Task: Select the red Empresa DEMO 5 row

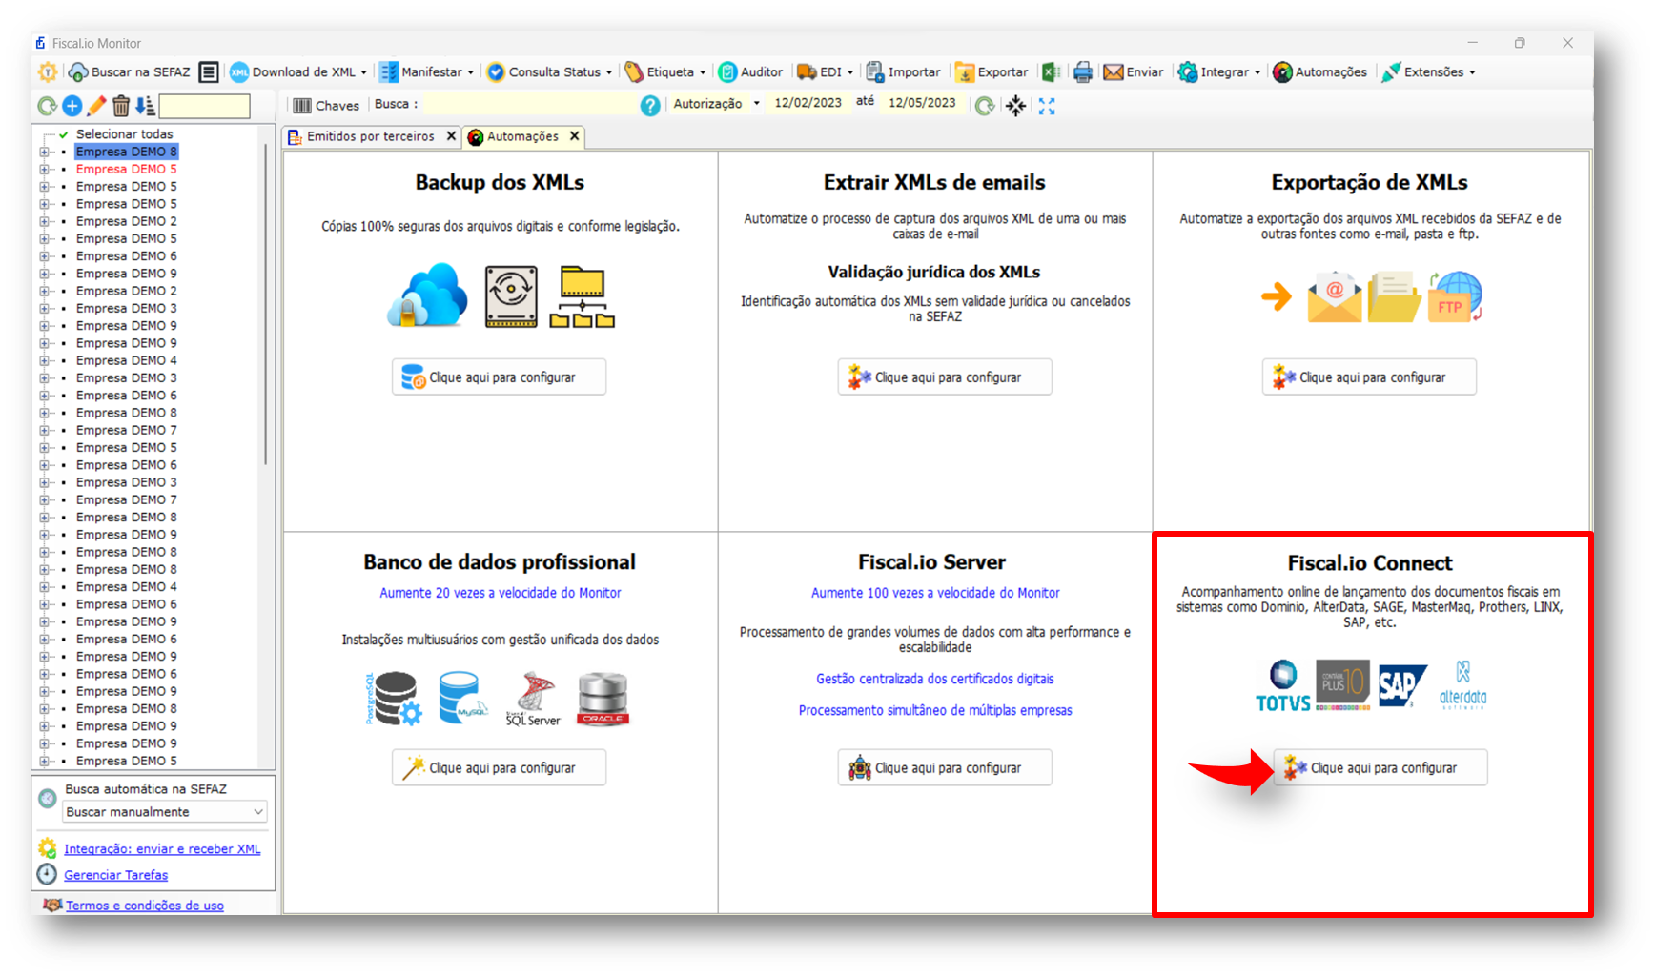Action: tap(127, 169)
